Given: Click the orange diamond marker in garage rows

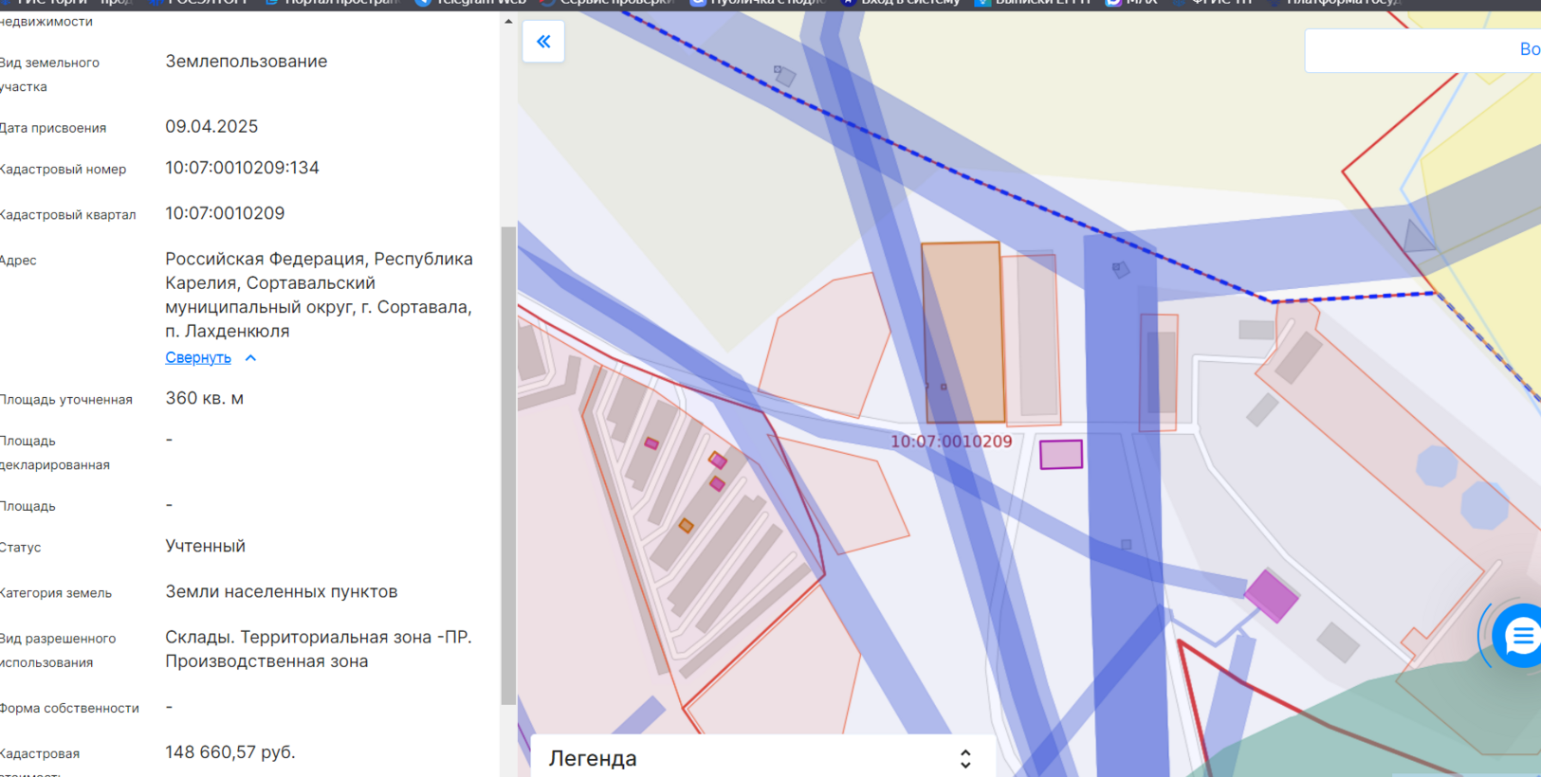Looking at the screenshot, I should point(686,525).
